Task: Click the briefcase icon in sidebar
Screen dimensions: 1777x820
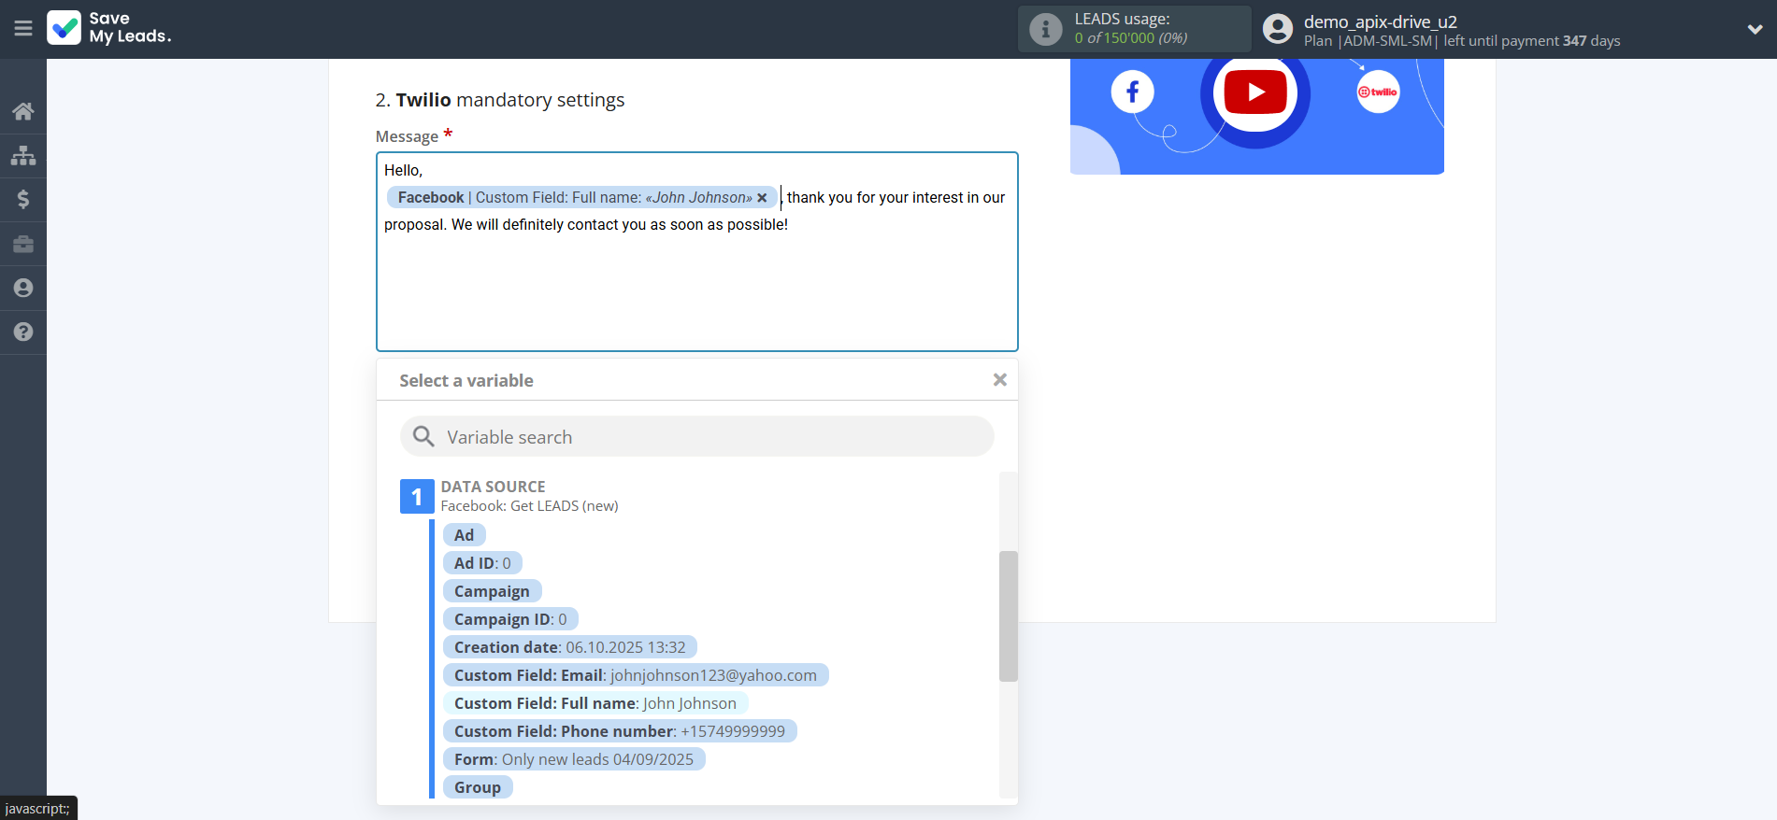Action: (x=23, y=244)
